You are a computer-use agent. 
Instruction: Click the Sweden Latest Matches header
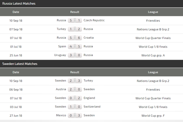pos(20,64)
